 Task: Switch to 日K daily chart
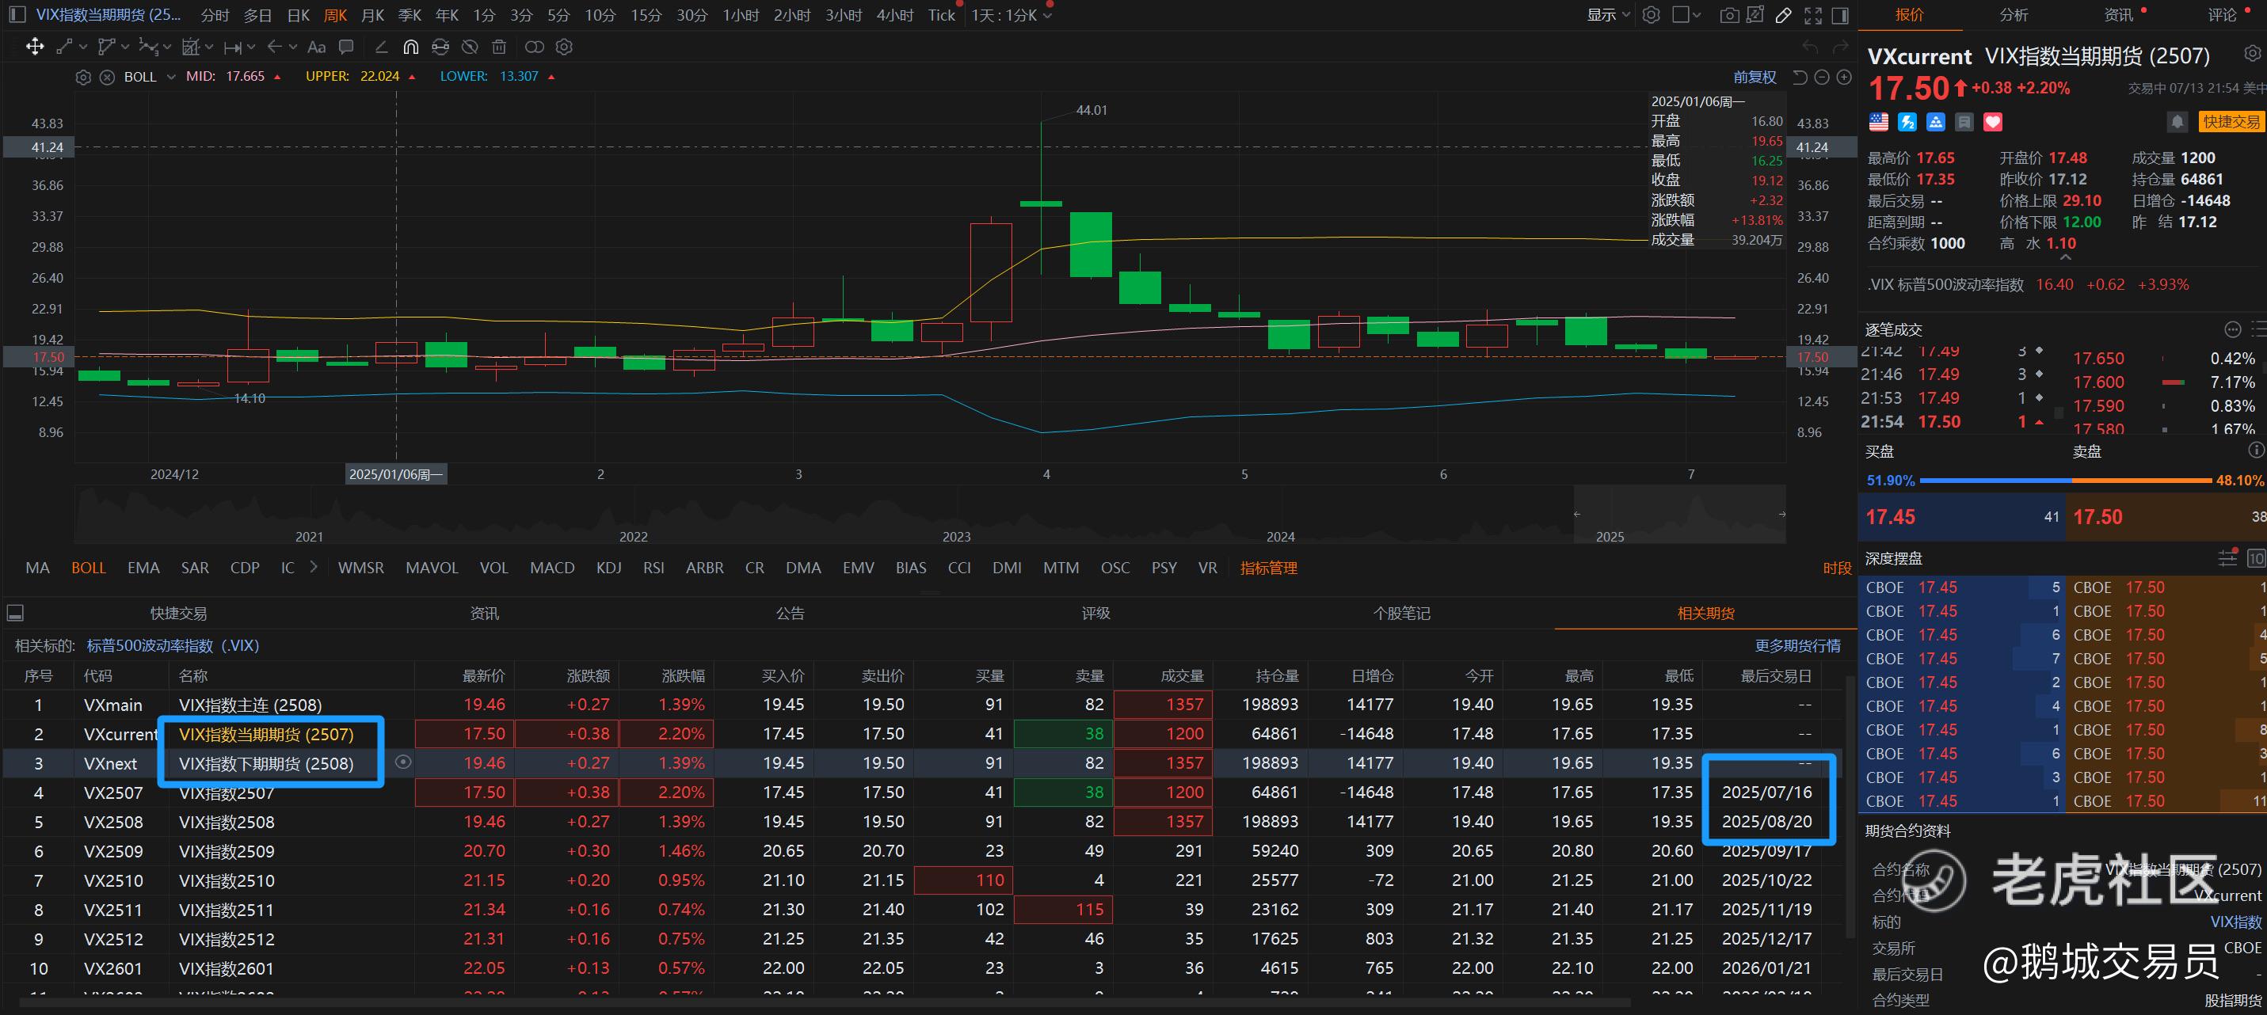click(x=299, y=15)
